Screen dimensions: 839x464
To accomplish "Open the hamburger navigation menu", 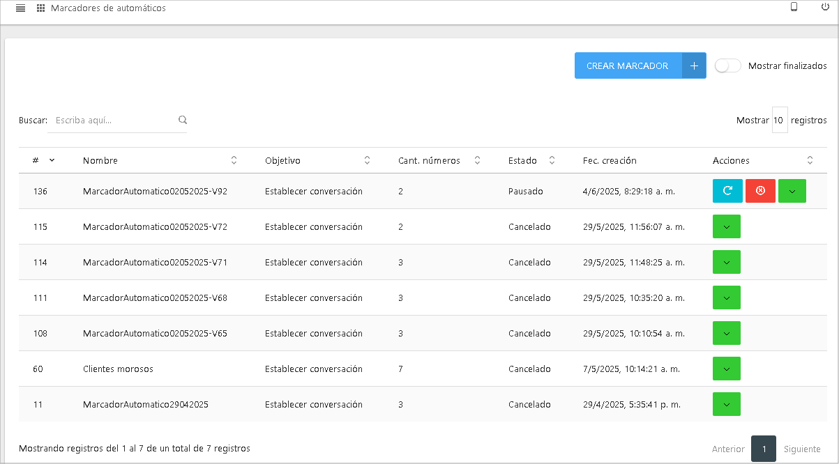I will click(20, 8).
